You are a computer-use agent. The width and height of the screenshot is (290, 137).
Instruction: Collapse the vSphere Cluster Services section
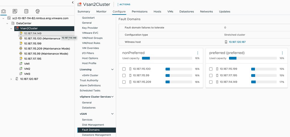[x=112, y=96]
